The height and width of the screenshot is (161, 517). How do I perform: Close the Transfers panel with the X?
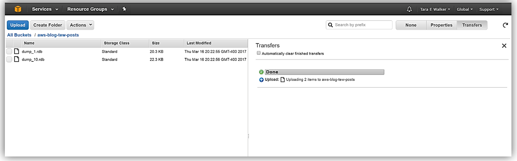tap(504, 46)
